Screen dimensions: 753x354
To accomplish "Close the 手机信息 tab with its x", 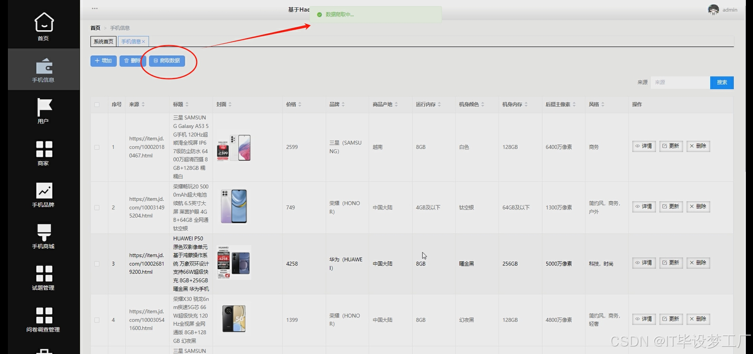I will point(143,42).
